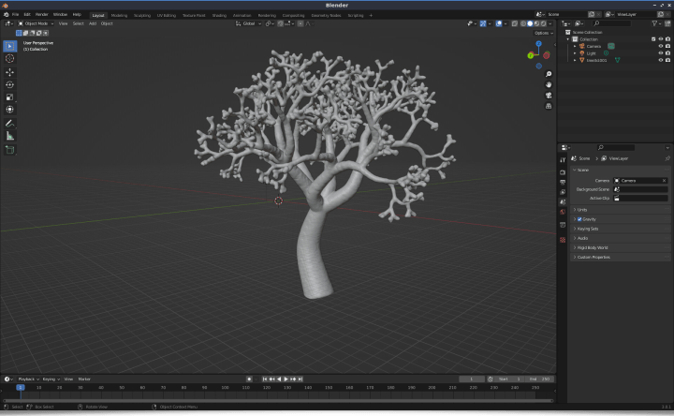Activate the Annotate tool
674x416 pixels.
[10, 124]
